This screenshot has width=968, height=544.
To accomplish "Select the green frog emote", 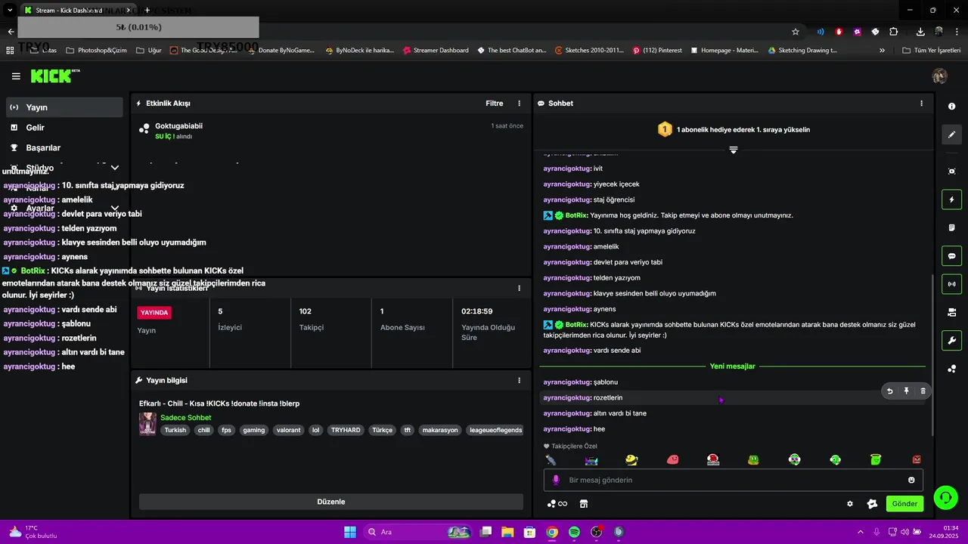I will point(753,459).
